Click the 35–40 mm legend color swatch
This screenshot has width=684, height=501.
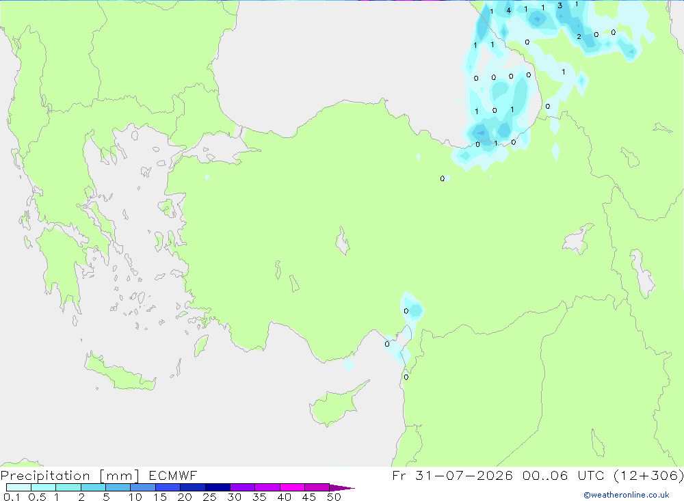267,487
